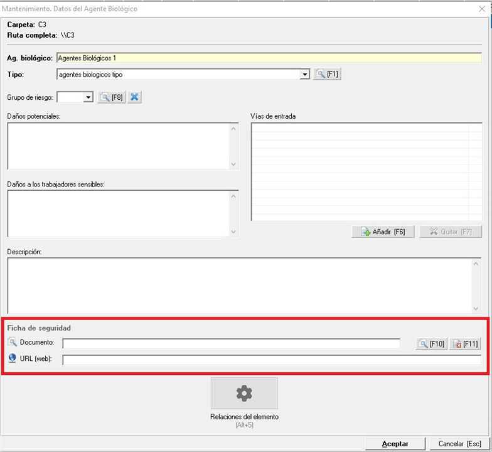Viewport: 492px width, 452px height.
Task: Click the 'Ruta completa:' label text
Action: tap(32, 35)
